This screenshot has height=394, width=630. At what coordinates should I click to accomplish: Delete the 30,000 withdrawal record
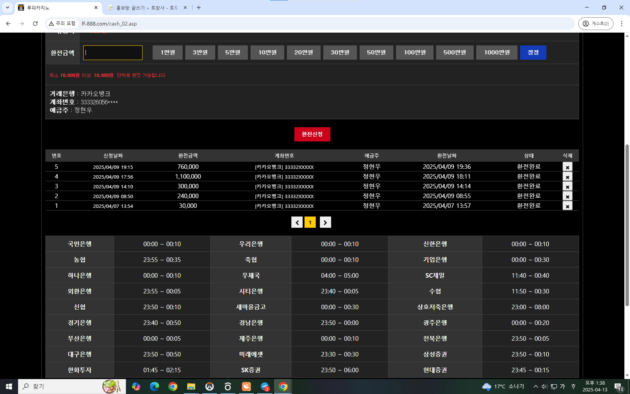point(567,206)
